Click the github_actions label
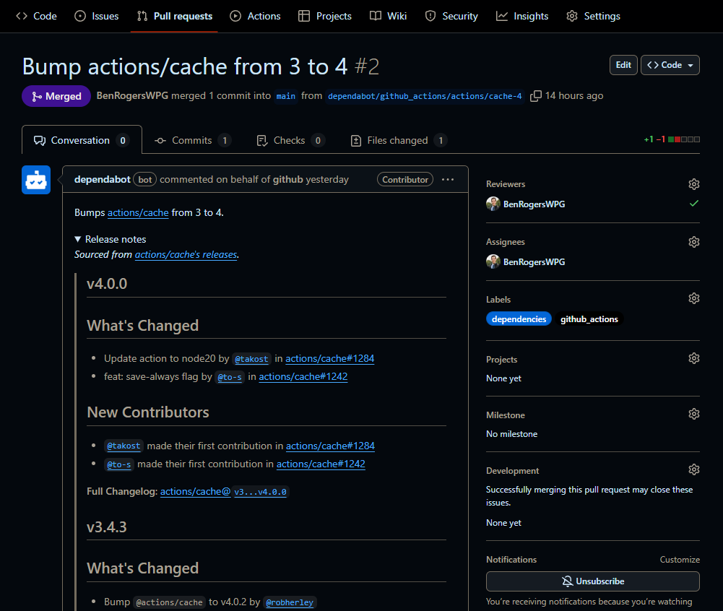Viewport: 723px width, 611px height. pyautogui.click(x=589, y=319)
